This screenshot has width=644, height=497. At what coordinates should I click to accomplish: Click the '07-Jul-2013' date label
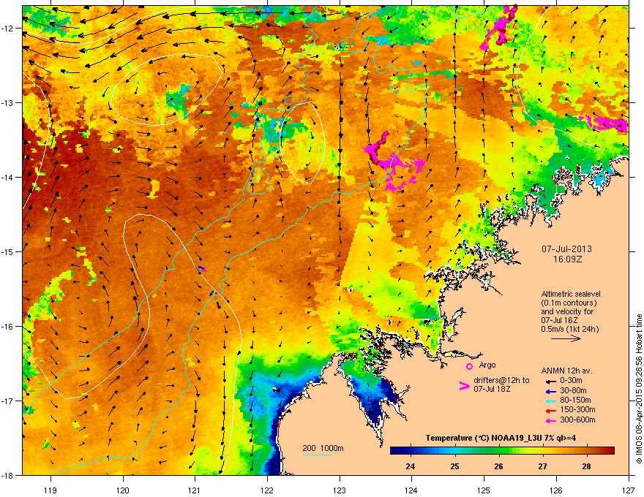[x=566, y=249]
